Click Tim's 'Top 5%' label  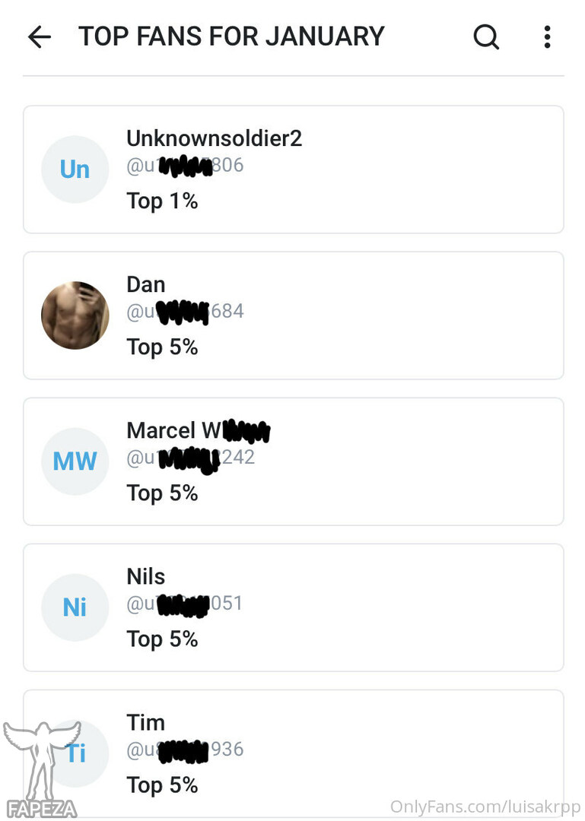pos(162,785)
